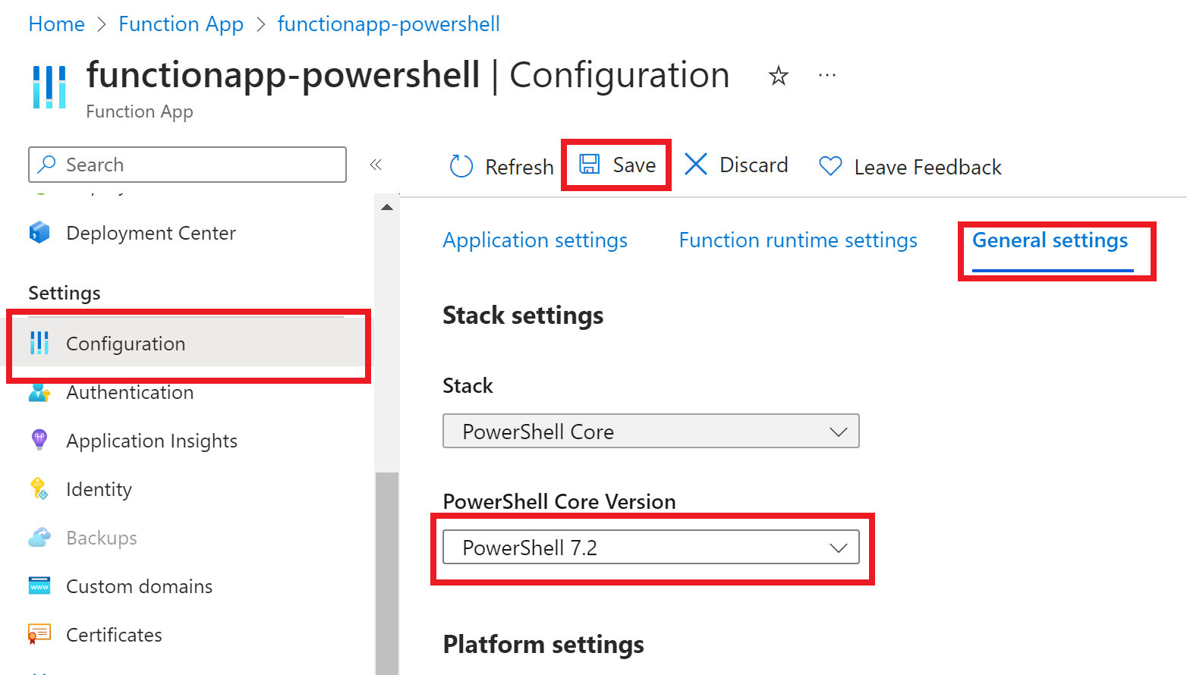Image resolution: width=1187 pixels, height=675 pixels.
Task: Click the Leave Feedback heart icon
Action: coord(830,166)
